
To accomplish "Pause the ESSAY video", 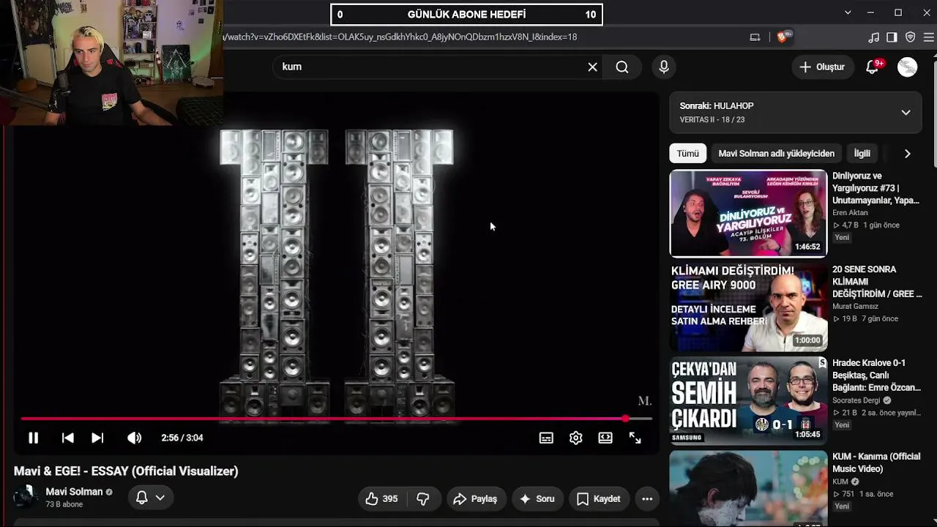I will pos(33,438).
